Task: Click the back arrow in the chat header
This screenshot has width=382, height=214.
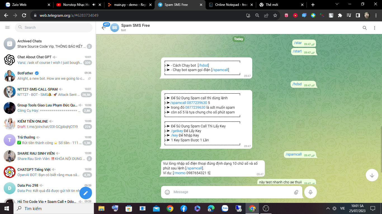Action: (103, 28)
